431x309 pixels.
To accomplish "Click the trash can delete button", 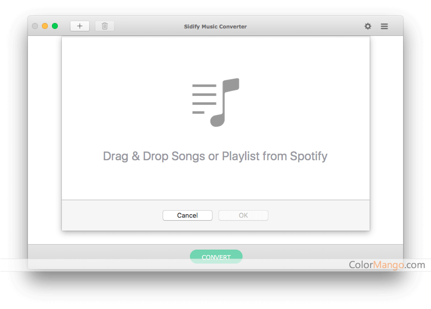I will coord(105,26).
